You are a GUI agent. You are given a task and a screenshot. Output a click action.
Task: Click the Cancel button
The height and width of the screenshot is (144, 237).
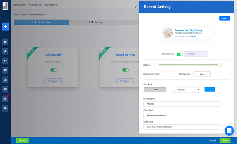click(212, 141)
